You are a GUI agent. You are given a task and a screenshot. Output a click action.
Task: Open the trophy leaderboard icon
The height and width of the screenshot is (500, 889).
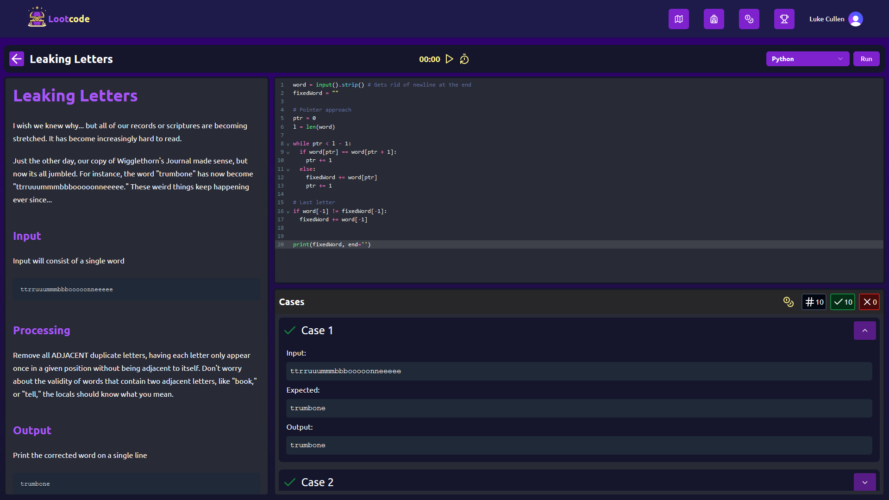784,19
